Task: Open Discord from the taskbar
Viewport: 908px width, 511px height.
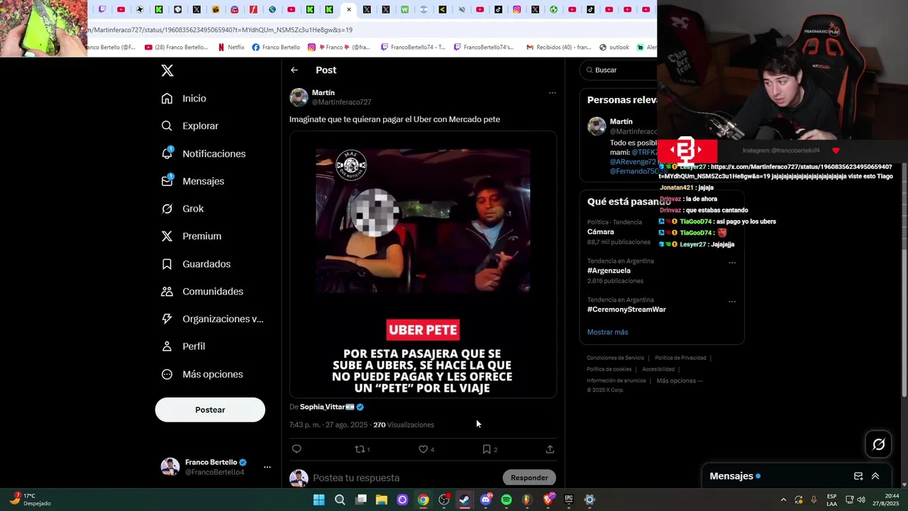Action: [486, 500]
